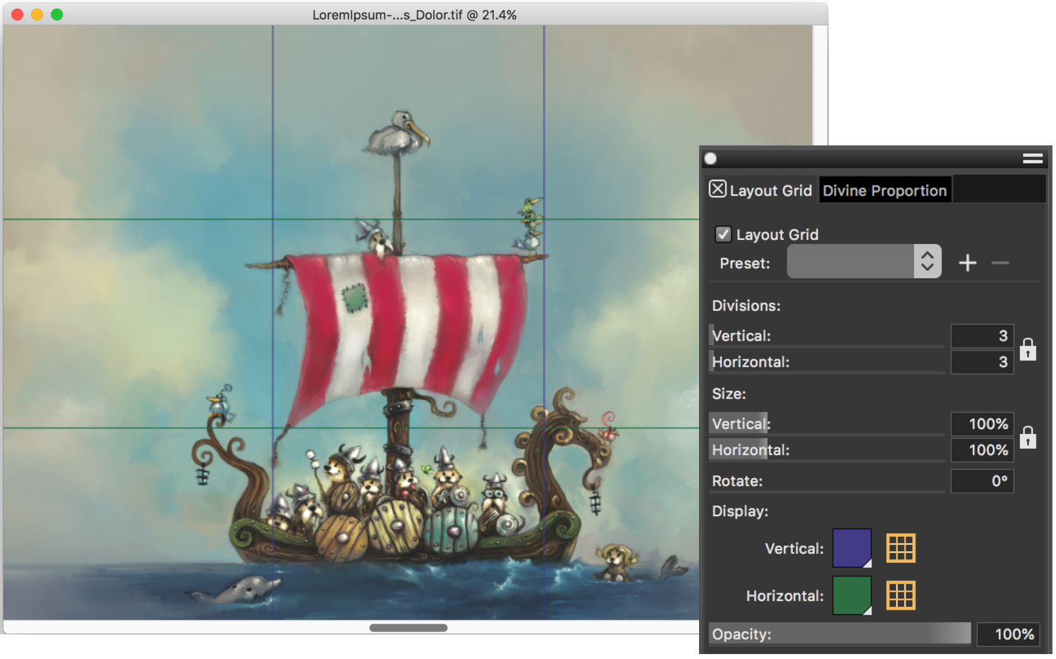Close the Layout Grid panel tab

717,189
